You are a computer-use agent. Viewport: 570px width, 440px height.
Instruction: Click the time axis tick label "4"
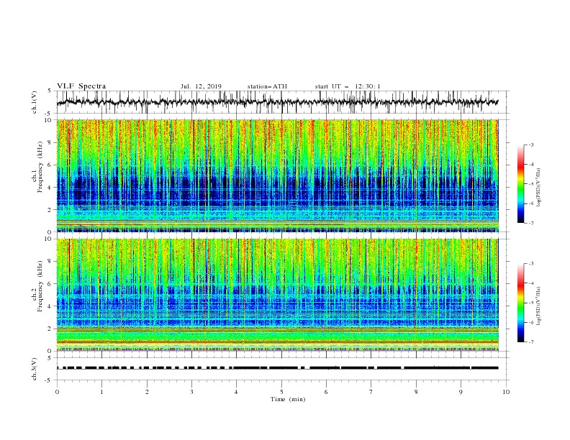pos(236,392)
